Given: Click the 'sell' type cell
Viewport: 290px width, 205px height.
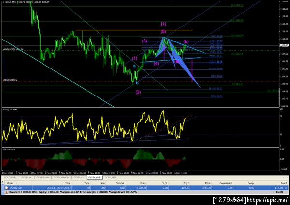Looking at the screenshot, I should tap(88, 188).
